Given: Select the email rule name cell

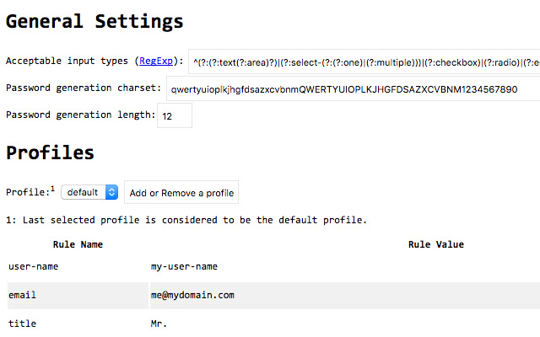Looking at the screenshot, I should (x=23, y=295).
